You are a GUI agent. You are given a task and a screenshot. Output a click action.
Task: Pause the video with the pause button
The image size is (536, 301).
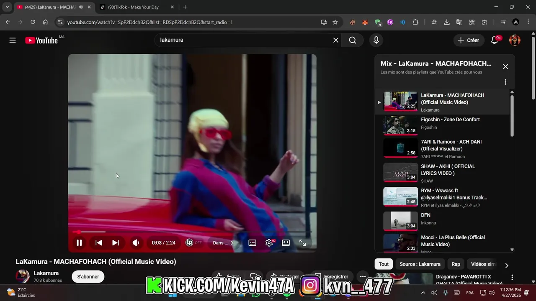(x=79, y=243)
